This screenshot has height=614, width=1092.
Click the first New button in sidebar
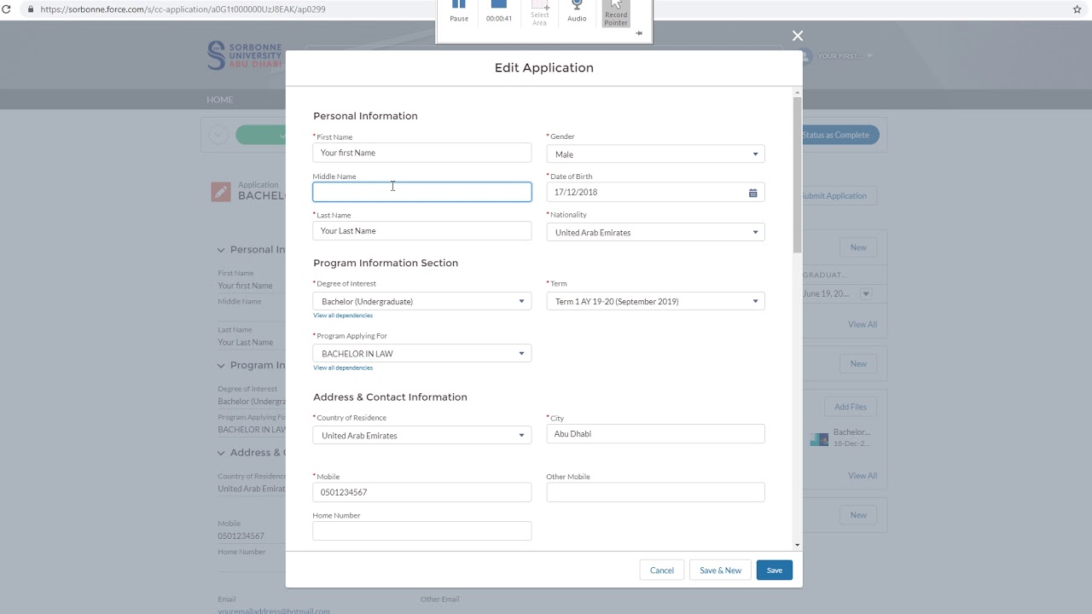[x=858, y=247]
